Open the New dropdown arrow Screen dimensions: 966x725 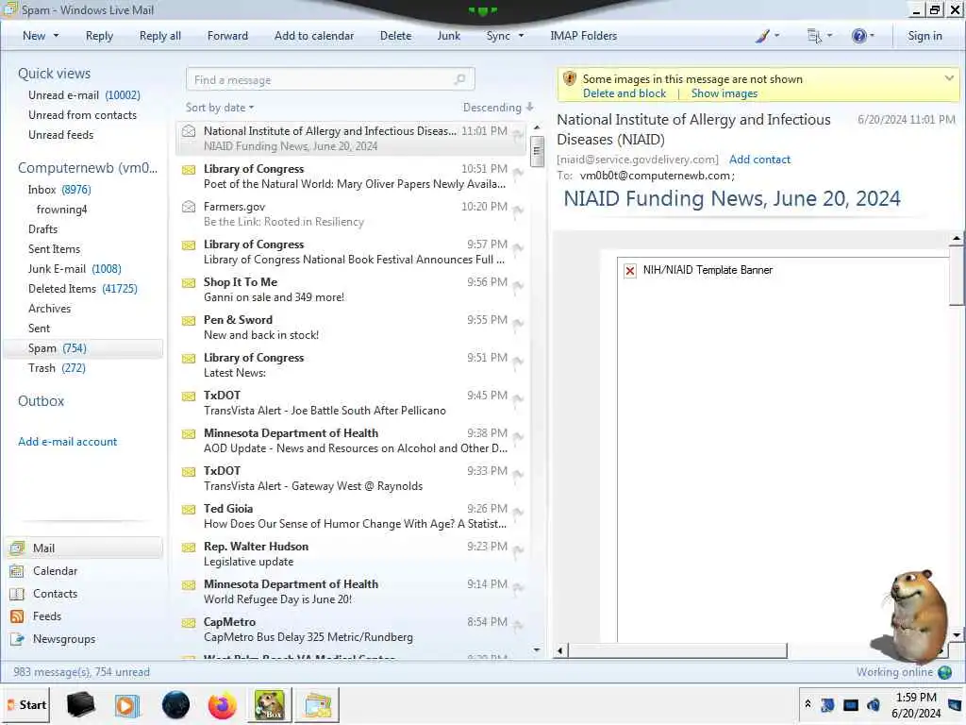[56, 36]
